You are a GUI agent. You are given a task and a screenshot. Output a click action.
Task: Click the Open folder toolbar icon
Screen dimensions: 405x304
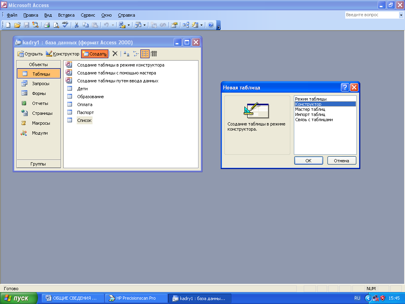pos(17,25)
